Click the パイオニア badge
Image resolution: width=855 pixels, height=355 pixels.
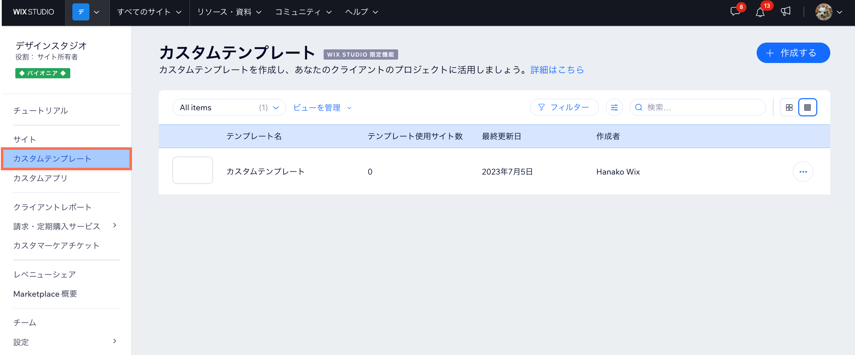click(43, 73)
